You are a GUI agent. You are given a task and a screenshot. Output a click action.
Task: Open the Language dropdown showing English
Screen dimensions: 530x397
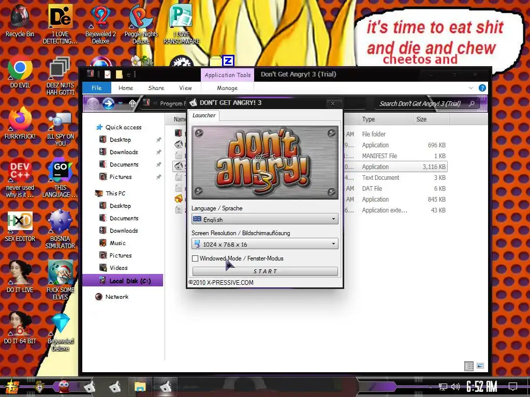[x=264, y=219]
